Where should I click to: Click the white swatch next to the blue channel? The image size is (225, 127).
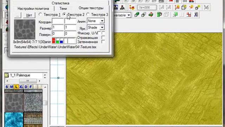(x=65, y=41)
